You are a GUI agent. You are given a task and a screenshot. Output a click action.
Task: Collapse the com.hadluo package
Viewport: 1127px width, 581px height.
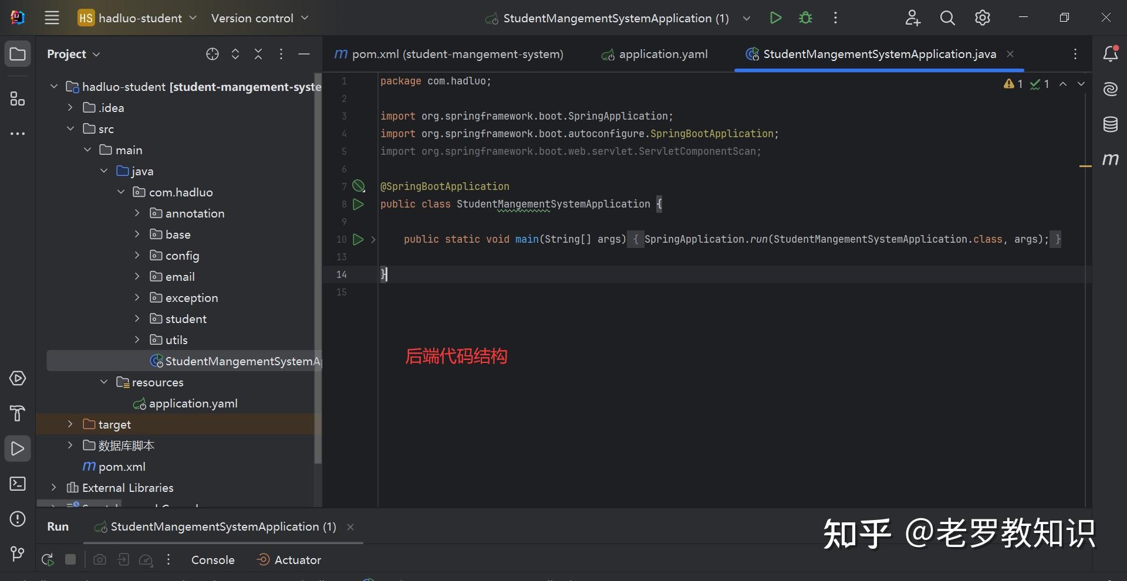pos(121,192)
